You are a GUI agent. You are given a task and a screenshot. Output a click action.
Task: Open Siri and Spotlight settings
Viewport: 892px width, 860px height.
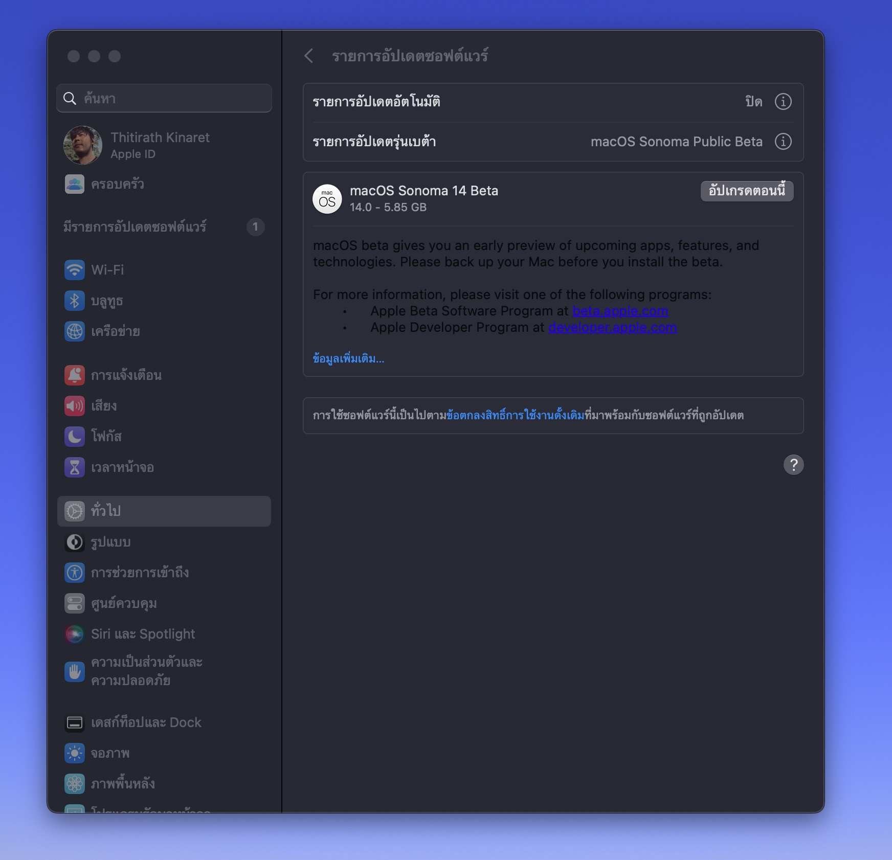pyautogui.click(x=143, y=634)
